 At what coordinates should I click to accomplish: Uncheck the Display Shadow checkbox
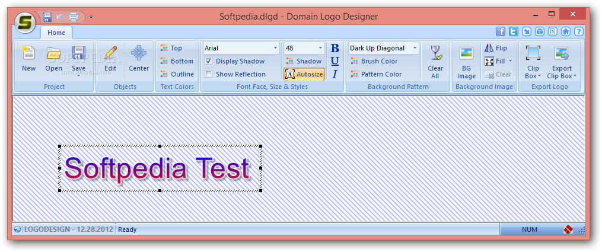(208, 61)
